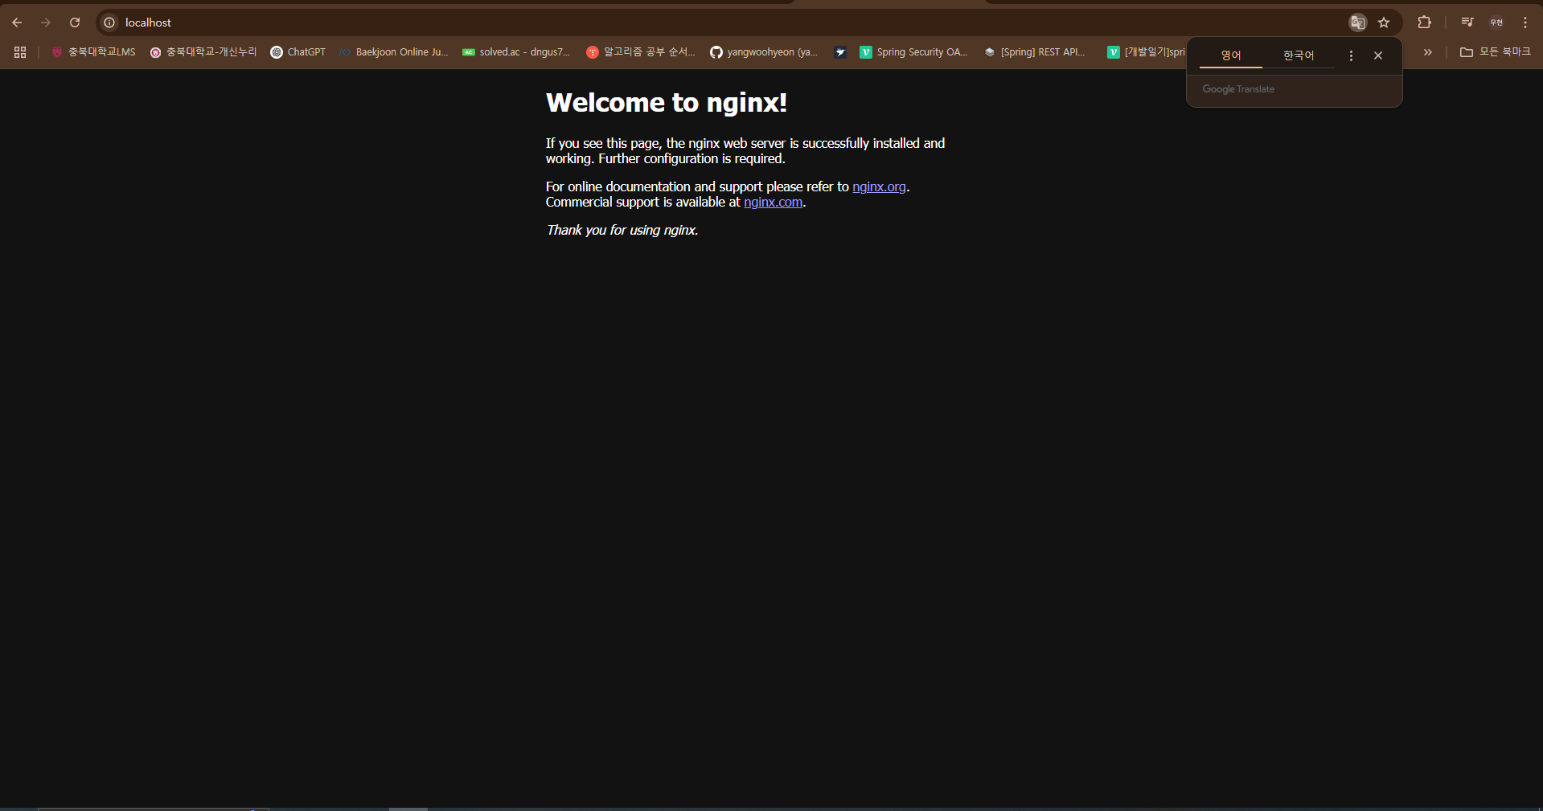Open the 충북대학교-개신누리 bookmark
1543x811 pixels.
click(203, 52)
